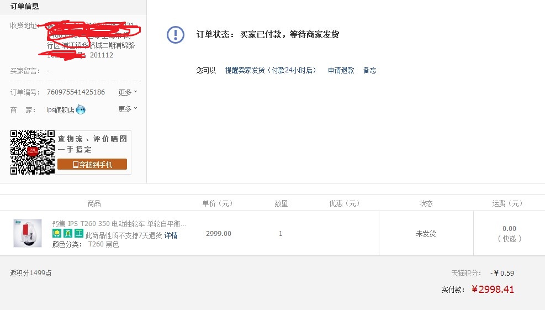Image resolution: width=545 pixels, height=310 pixels.
Task: Open product title 预售 IPS T260 350 电动独轮车
Action: click(119, 223)
